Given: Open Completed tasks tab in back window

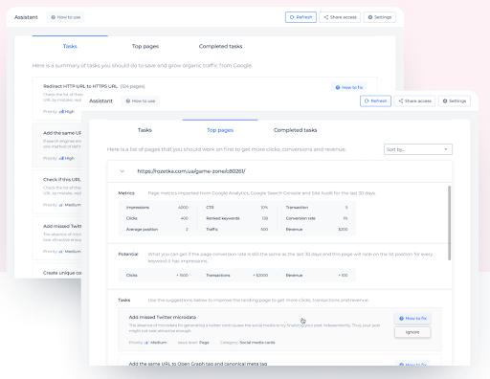Looking at the screenshot, I should pos(220,46).
